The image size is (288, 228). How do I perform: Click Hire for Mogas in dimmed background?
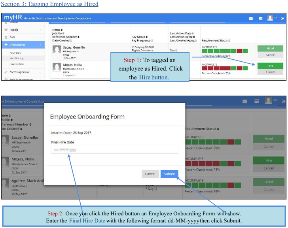[x=269, y=160]
